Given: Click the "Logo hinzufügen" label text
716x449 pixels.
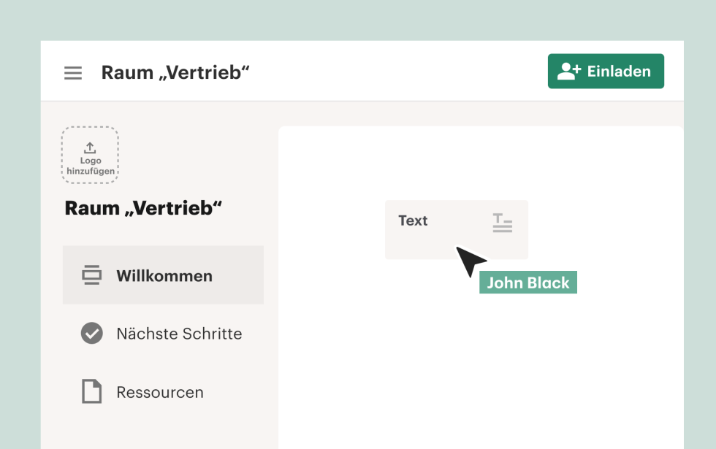Looking at the screenshot, I should pos(91,166).
